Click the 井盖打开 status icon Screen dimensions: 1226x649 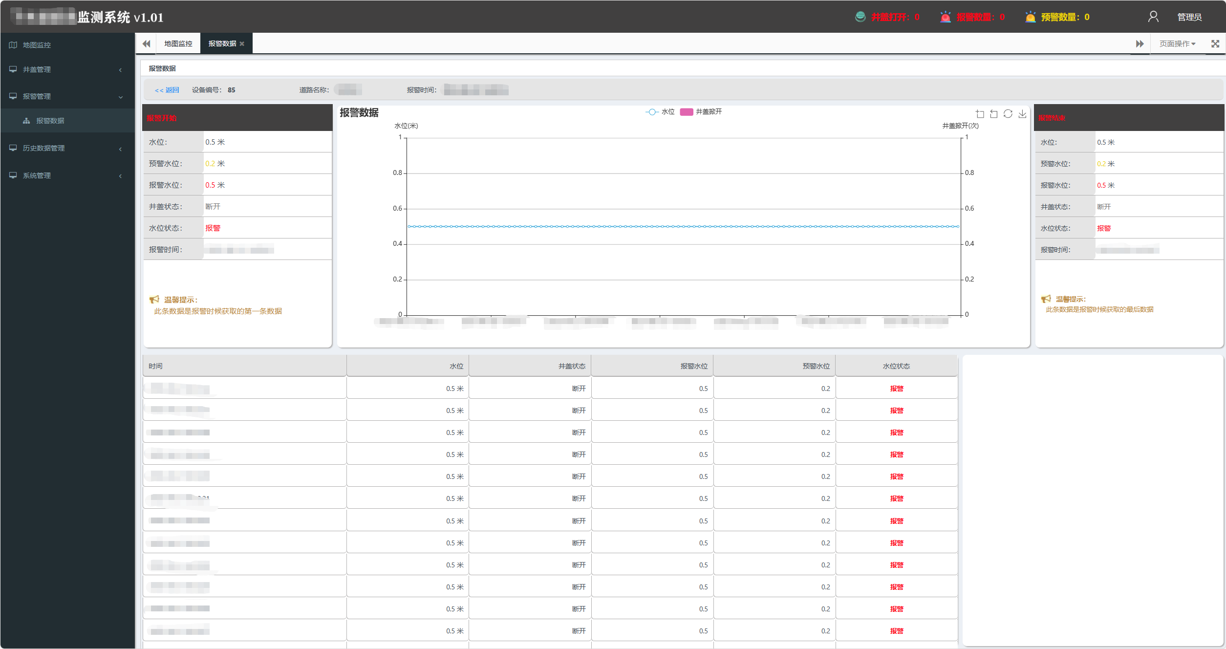click(x=860, y=17)
